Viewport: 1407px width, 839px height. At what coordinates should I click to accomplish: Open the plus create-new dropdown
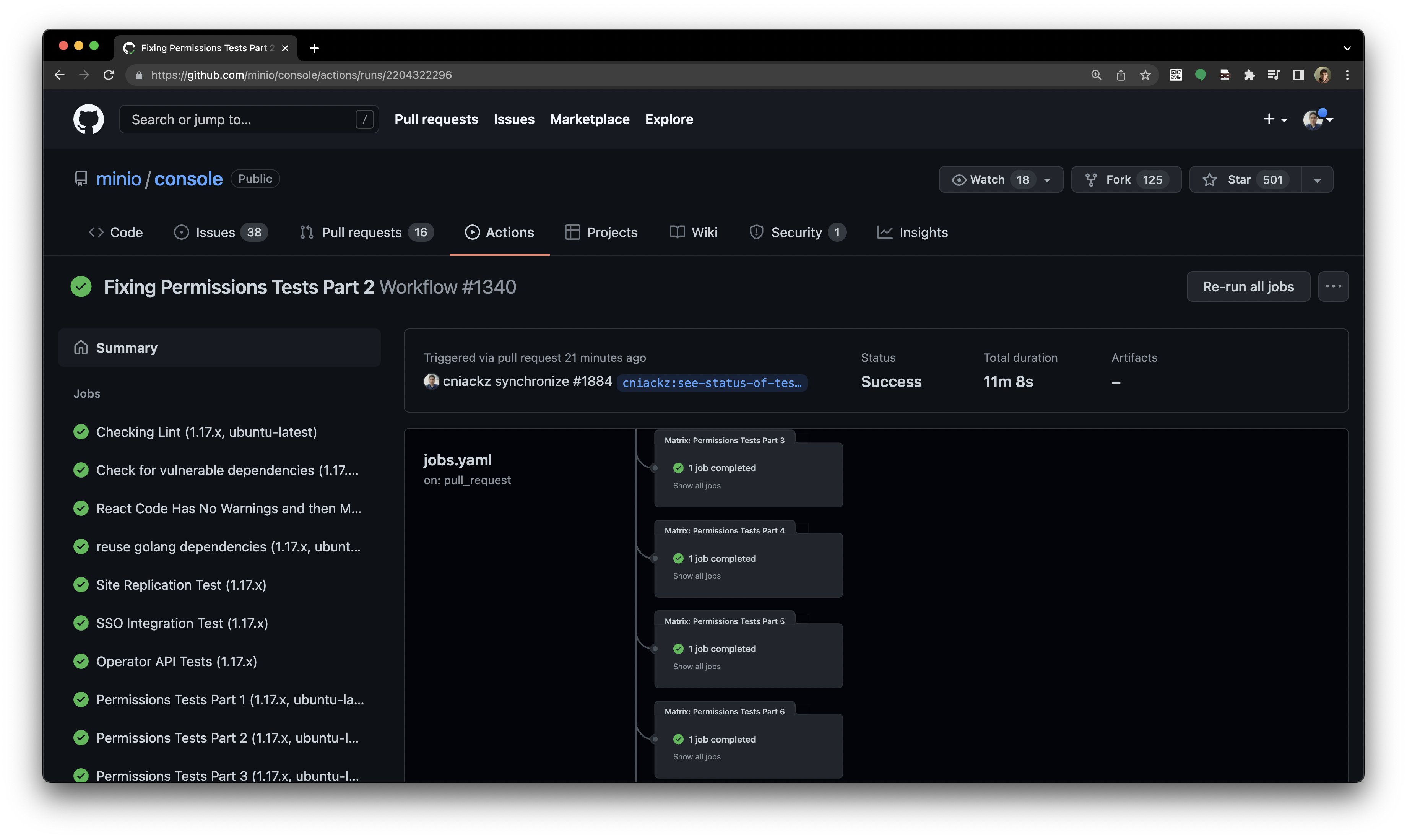point(1275,119)
